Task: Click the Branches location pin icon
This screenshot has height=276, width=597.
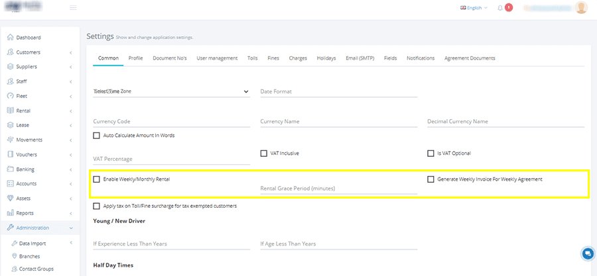Action: pyautogui.click(x=15, y=256)
